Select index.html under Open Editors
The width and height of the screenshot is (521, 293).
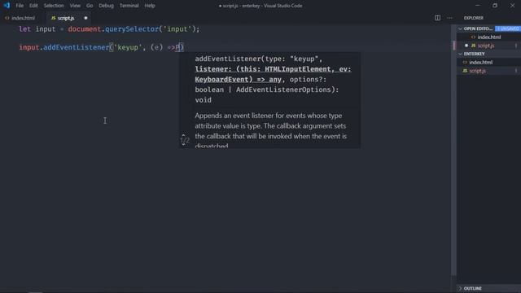click(x=488, y=37)
